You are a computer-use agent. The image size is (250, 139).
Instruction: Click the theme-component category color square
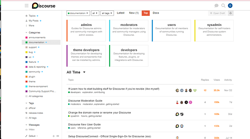pos(26,86)
